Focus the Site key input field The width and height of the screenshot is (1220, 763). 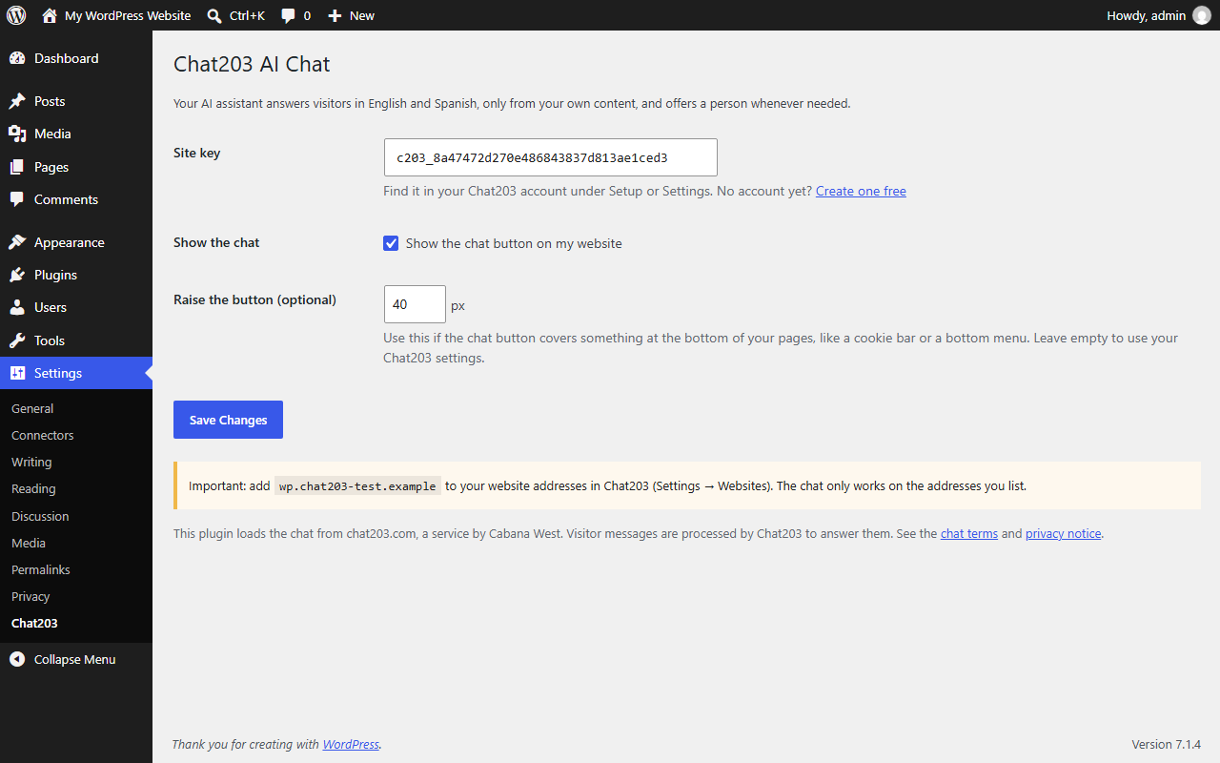pyautogui.click(x=550, y=157)
